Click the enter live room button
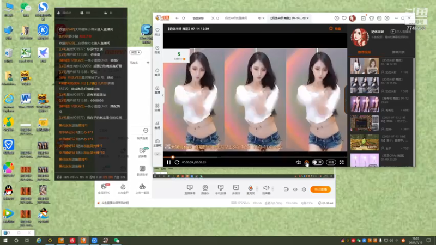The height and width of the screenshot is (245, 436). pyautogui.click(x=399, y=32)
